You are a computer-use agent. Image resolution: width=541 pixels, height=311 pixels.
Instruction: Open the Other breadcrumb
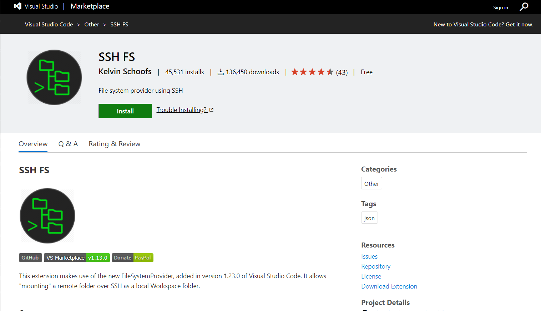tap(92, 24)
